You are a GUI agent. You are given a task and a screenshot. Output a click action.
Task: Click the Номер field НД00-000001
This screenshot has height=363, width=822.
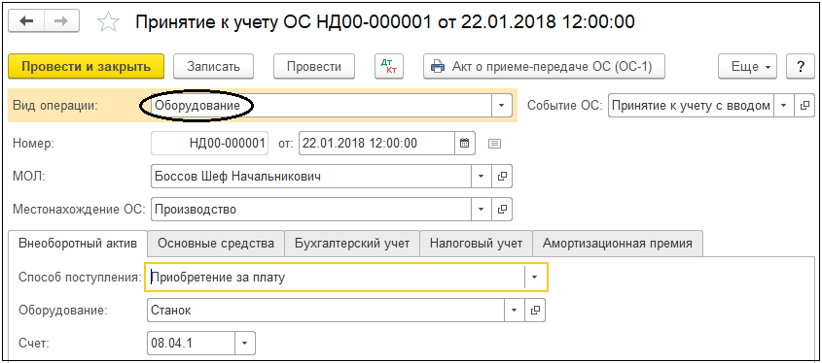[x=210, y=144]
